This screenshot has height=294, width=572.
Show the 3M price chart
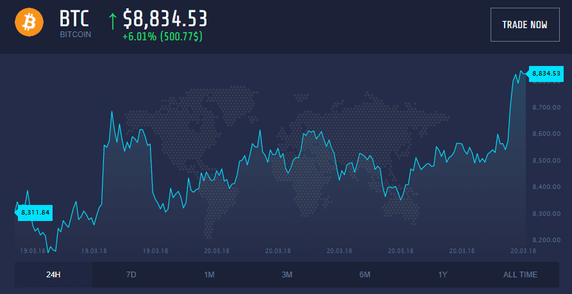pyautogui.click(x=287, y=275)
